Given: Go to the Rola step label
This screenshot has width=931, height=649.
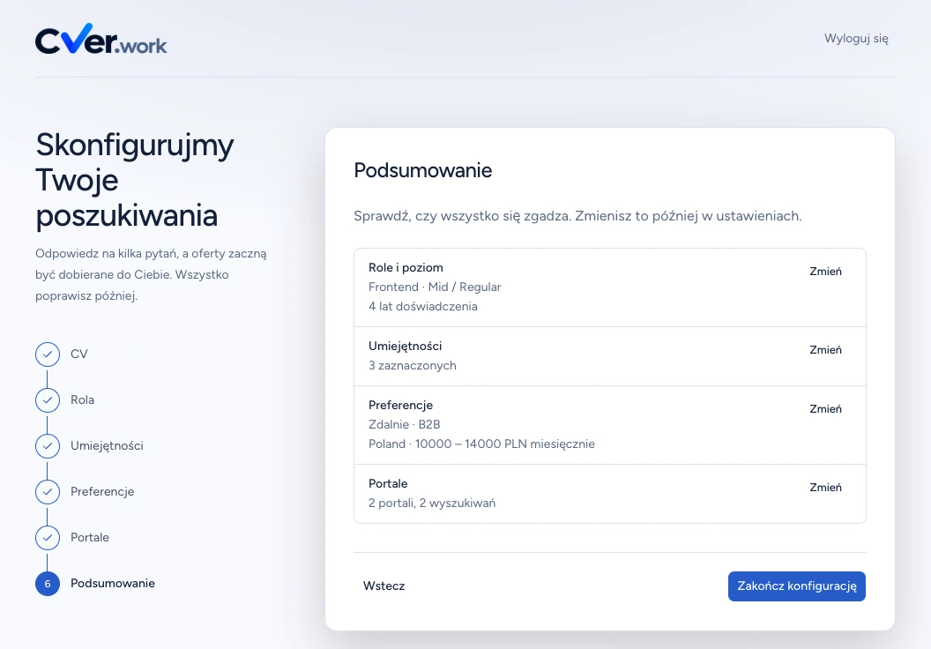Looking at the screenshot, I should pos(83,399).
